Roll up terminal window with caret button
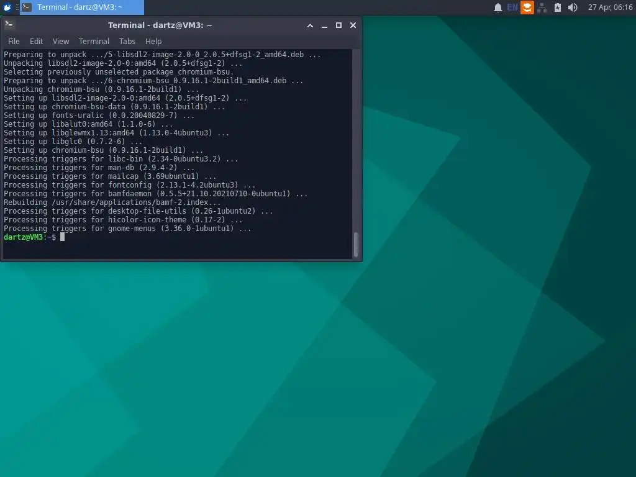Viewport: 636px width, 477px height. (x=310, y=25)
